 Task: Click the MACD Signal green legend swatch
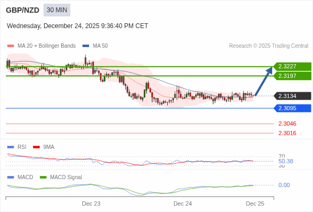pyautogui.click(x=43, y=178)
